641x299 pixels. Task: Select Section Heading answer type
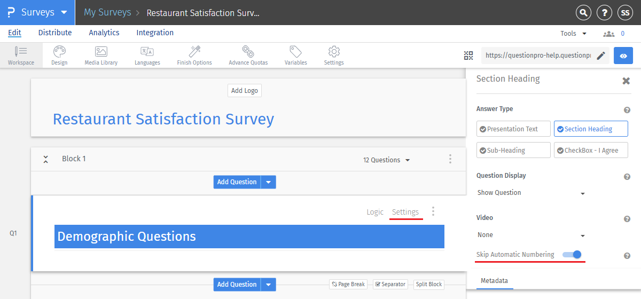click(591, 129)
